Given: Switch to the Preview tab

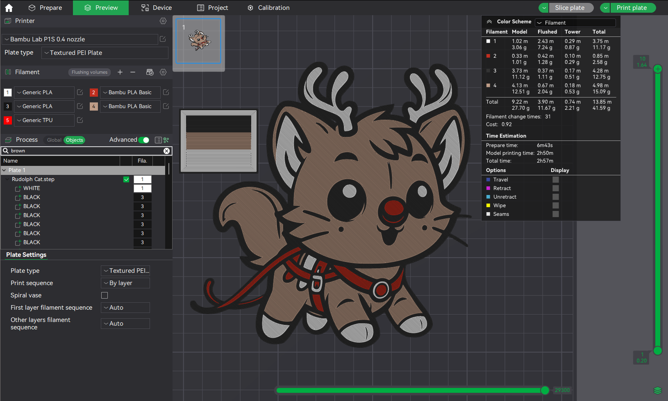Looking at the screenshot, I should pyautogui.click(x=101, y=8).
